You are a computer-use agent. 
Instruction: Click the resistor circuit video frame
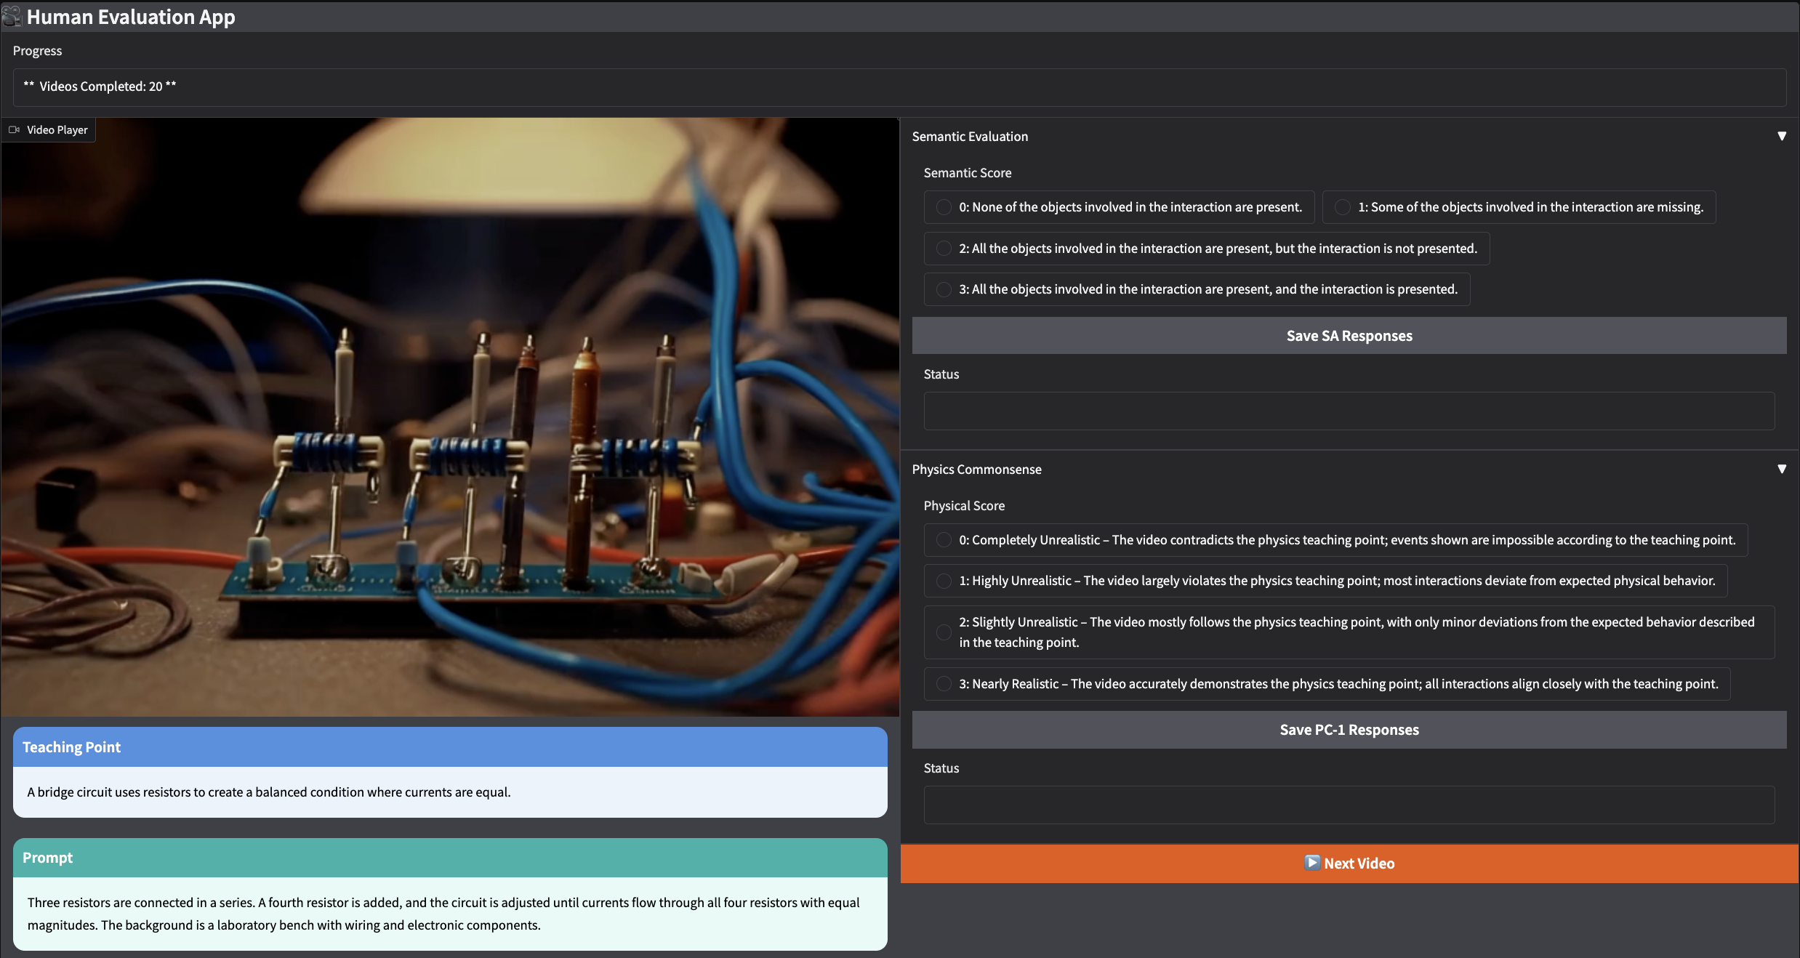450,418
